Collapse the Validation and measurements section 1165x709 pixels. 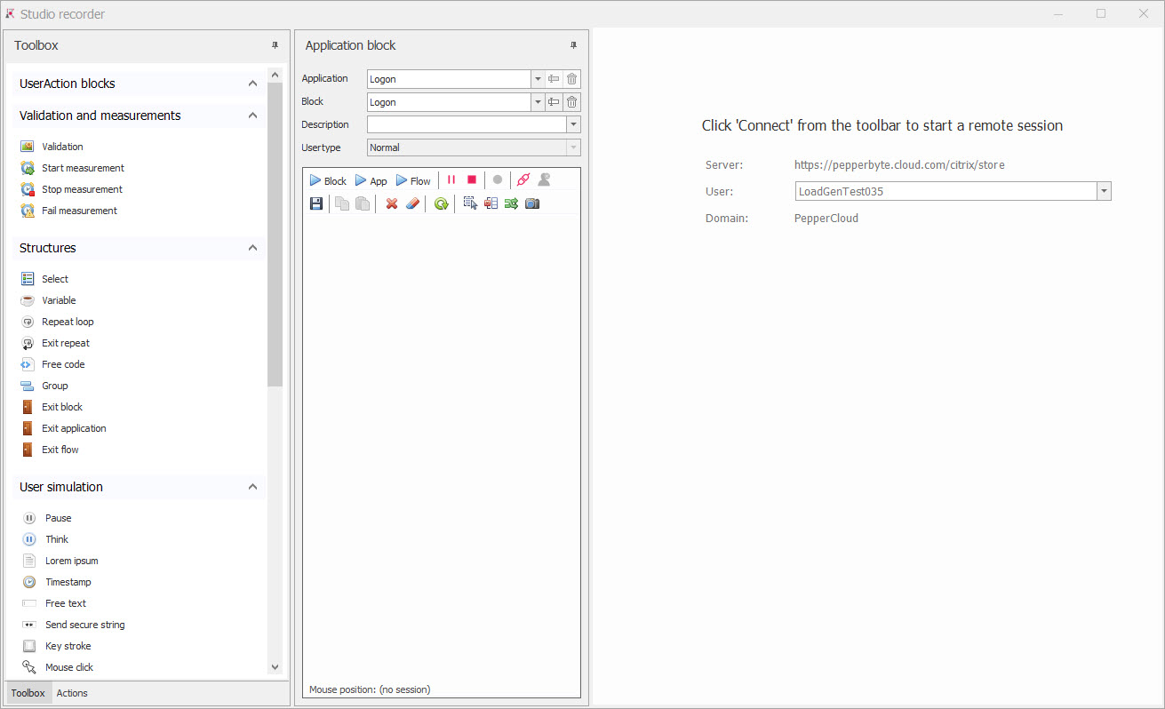pyautogui.click(x=253, y=116)
